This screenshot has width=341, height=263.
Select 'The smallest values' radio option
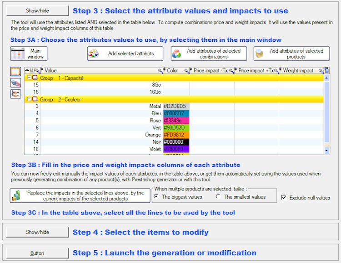pos(218,197)
